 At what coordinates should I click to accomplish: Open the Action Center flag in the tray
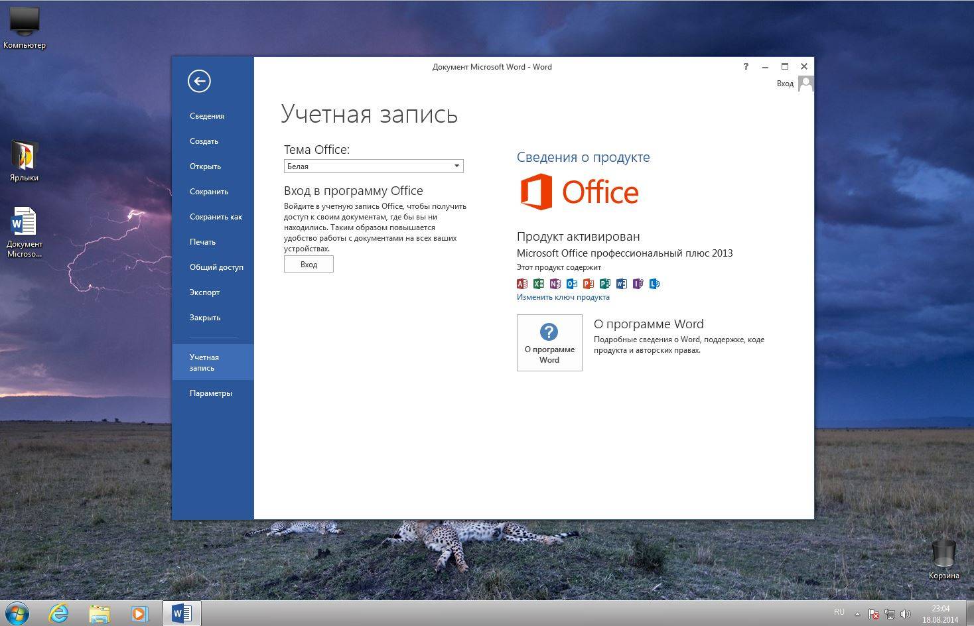(874, 614)
